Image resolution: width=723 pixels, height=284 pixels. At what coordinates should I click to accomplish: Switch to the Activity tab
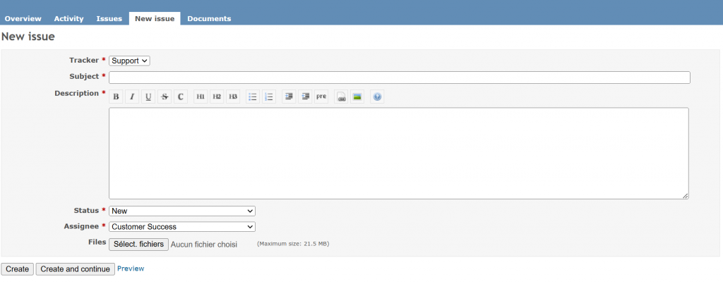point(68,18)
